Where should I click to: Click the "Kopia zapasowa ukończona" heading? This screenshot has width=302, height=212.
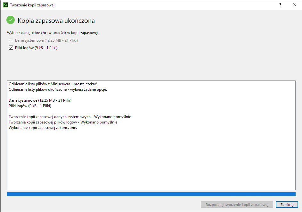pos(56,21)
